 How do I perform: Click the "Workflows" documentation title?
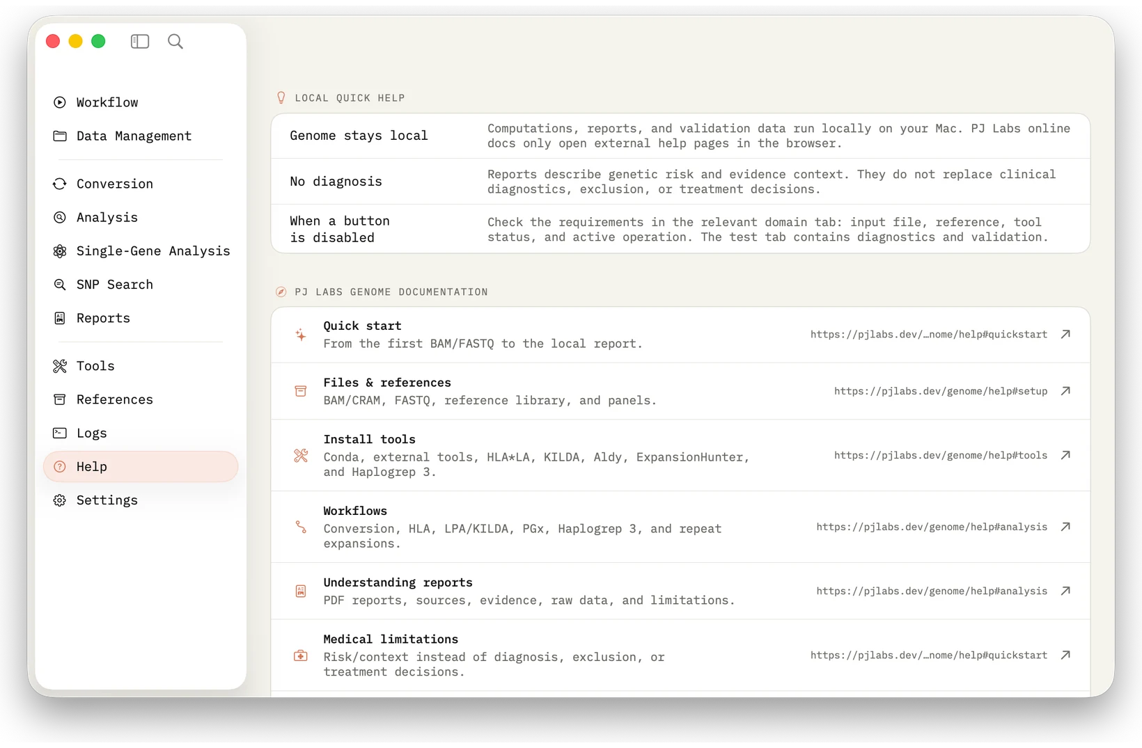(355, 511)
